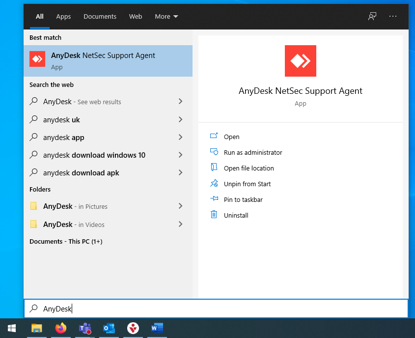Select Pin to taskbar
The height and width of the screenshot is (338, 415).
coord(243,199)
